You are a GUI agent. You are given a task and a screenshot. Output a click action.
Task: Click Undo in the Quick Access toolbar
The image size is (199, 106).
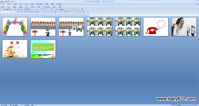click(x=8, y=1)
